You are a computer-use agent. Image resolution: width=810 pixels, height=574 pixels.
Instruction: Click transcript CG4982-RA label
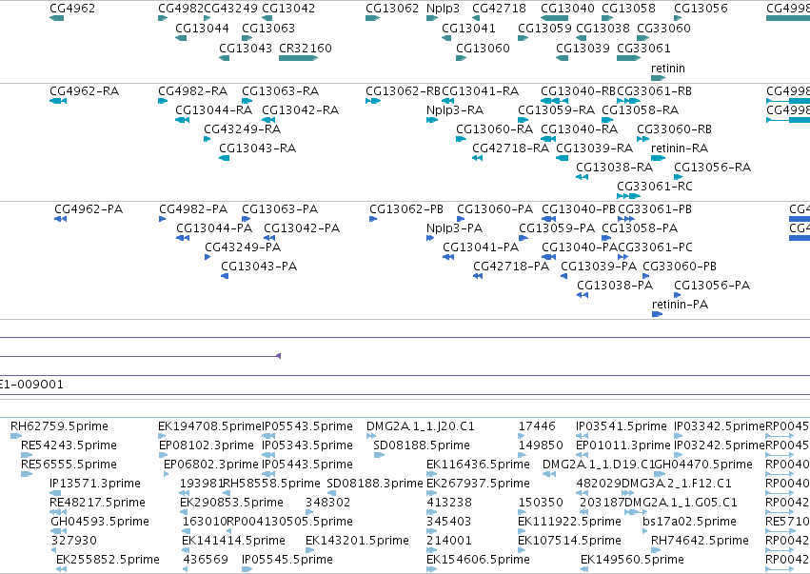192,91
